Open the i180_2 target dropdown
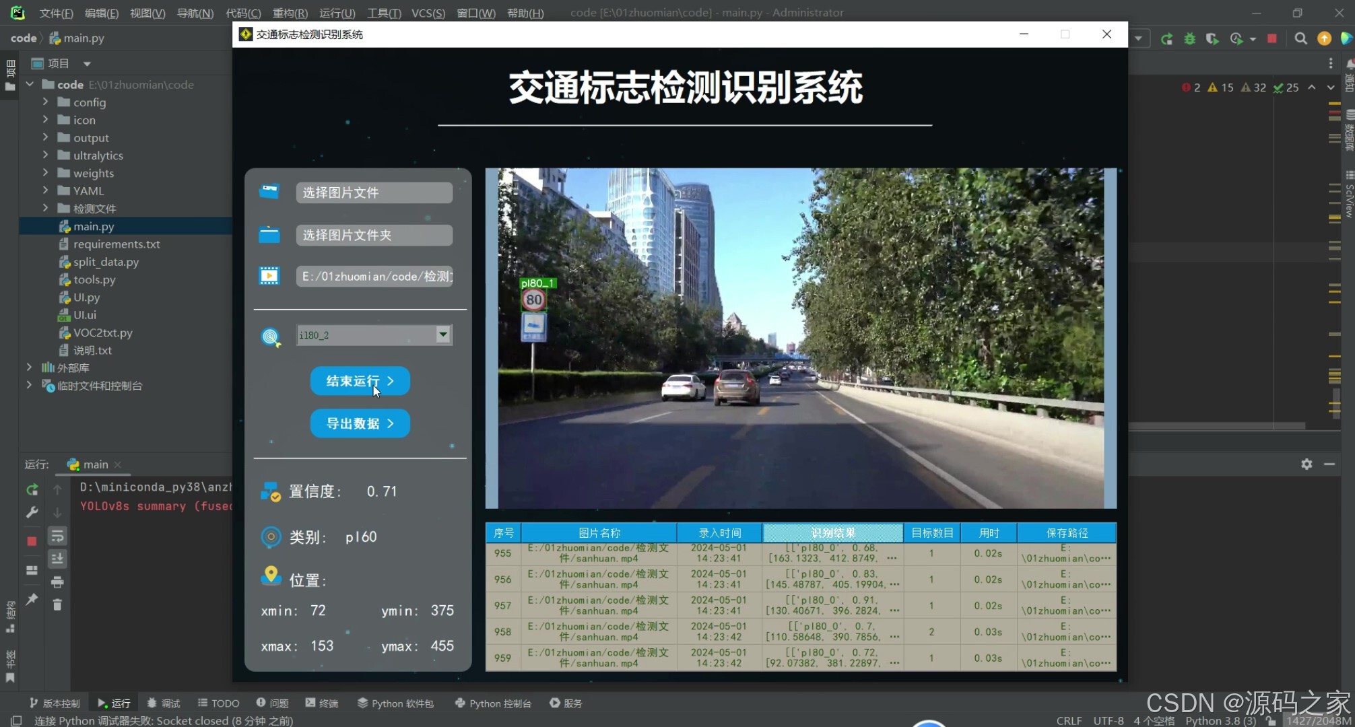Screen dimensions: 1355x727 pos(442,335)
